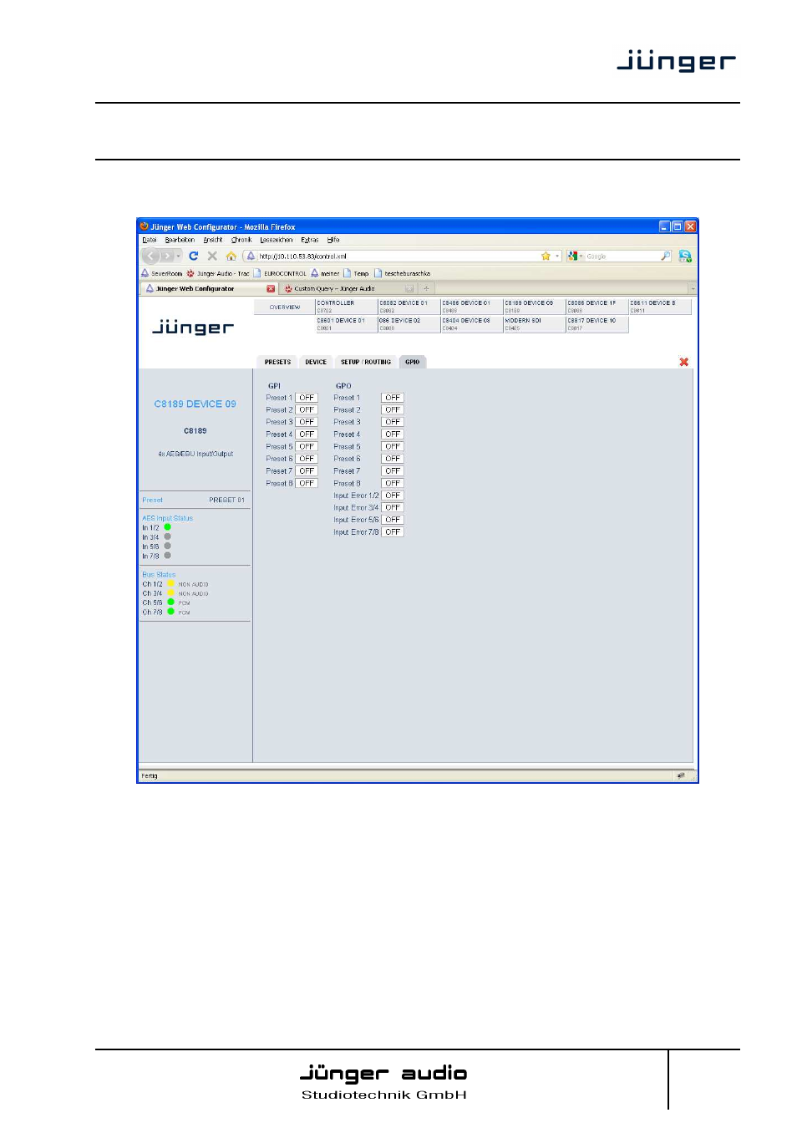Click the stop loading X icon
Viewport: 797px width, 1128px height.
click(x=212, y=257)
